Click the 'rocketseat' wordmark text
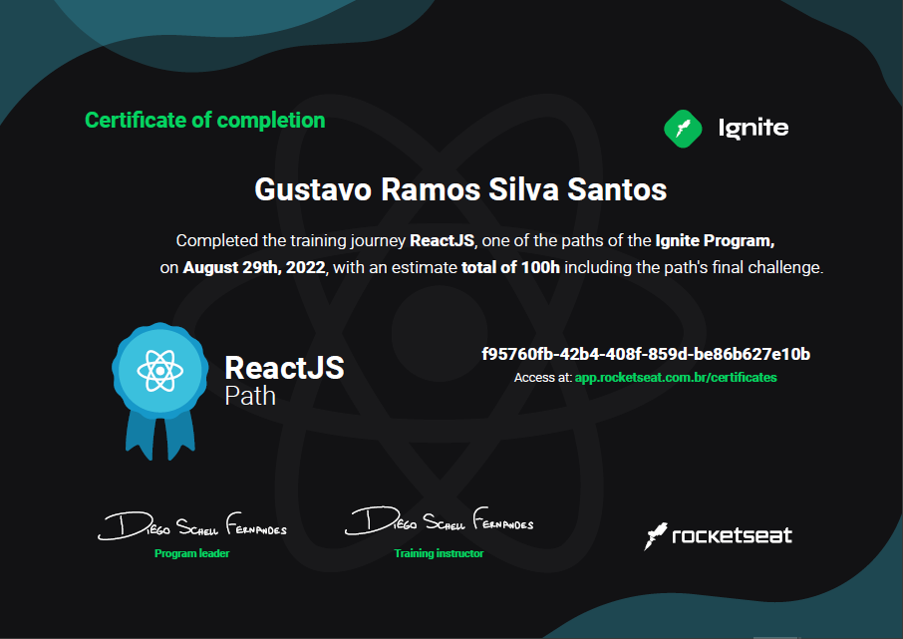 pos(732,535)
